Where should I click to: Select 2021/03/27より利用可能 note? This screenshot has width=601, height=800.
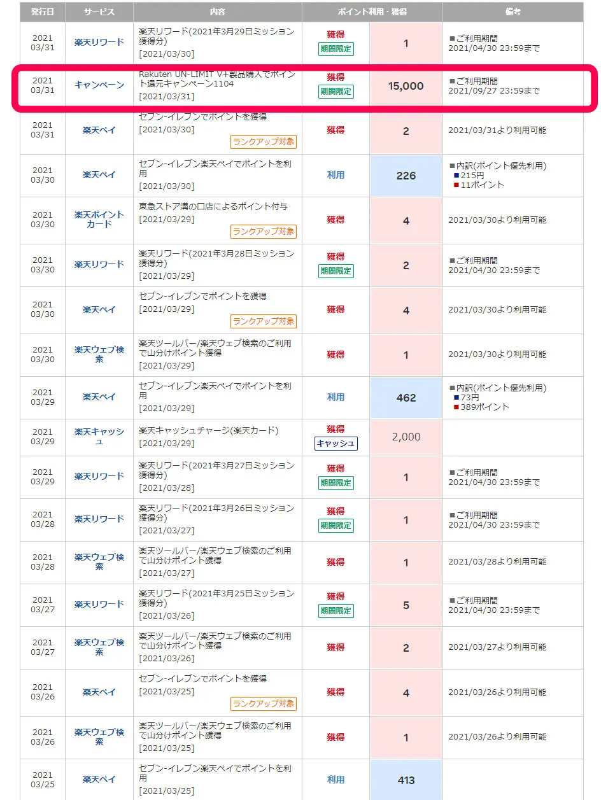(497, 647)
